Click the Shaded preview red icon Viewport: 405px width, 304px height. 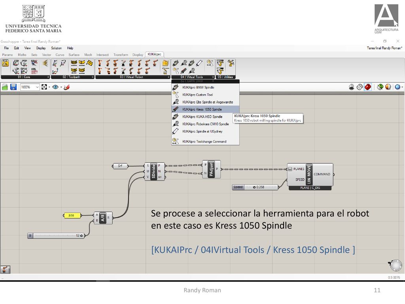click(x=368, y=87)
